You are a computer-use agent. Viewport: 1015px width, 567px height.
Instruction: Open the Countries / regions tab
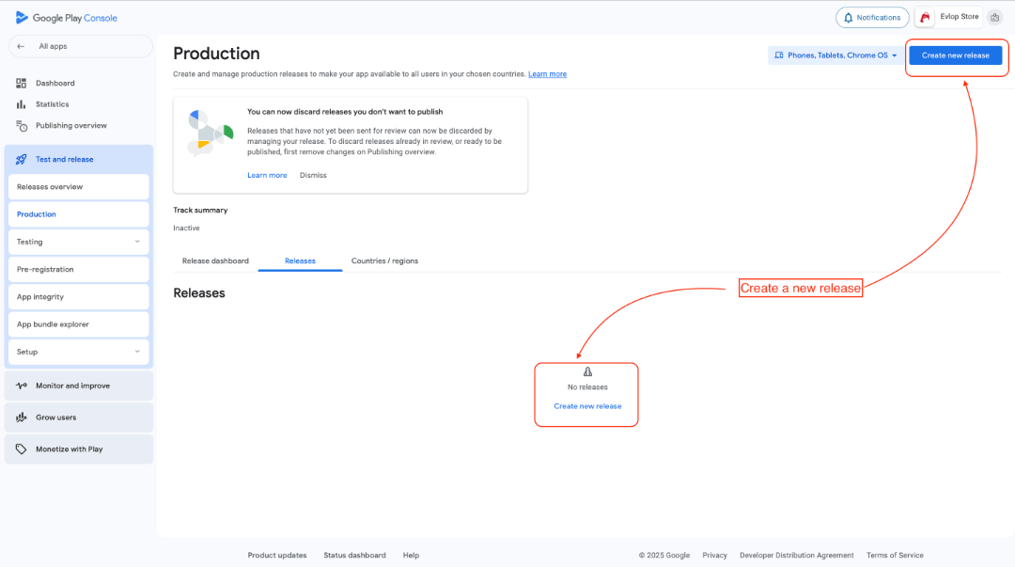click(384, 261)
